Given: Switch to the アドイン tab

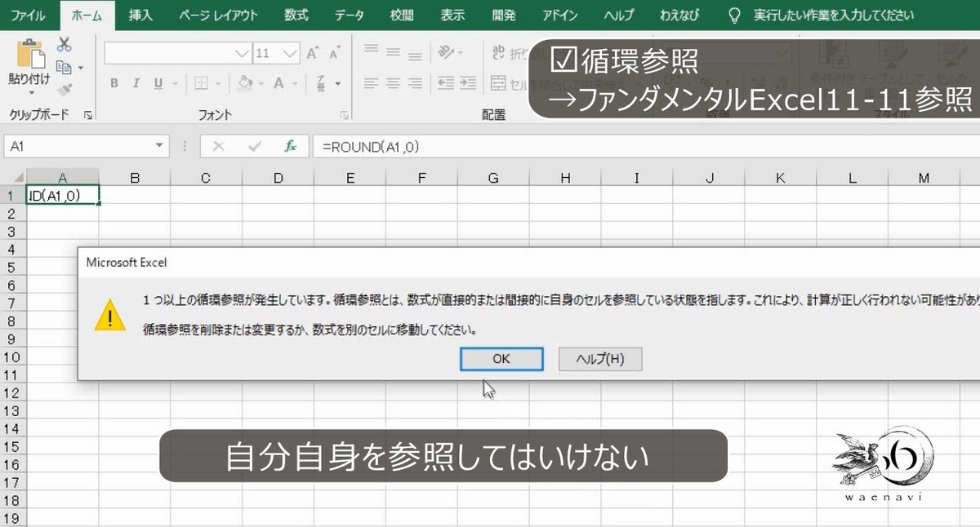Looking at the screenshot, I should click(560, 15).
